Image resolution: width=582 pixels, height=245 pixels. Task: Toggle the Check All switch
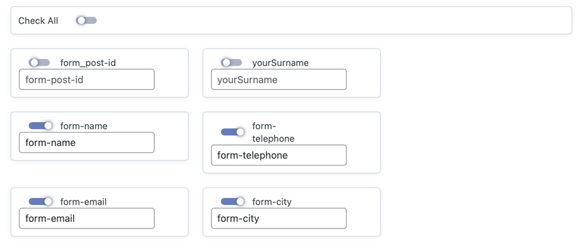click(x=86, y=20)
